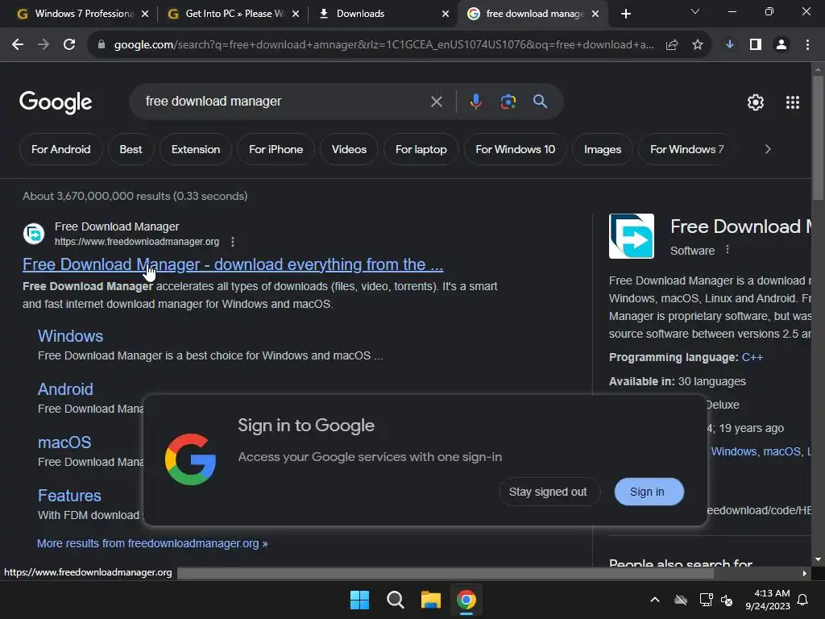825x619 pixels.
Task: Go forward using the forward arrow
Action: click(x=44, y=45)
